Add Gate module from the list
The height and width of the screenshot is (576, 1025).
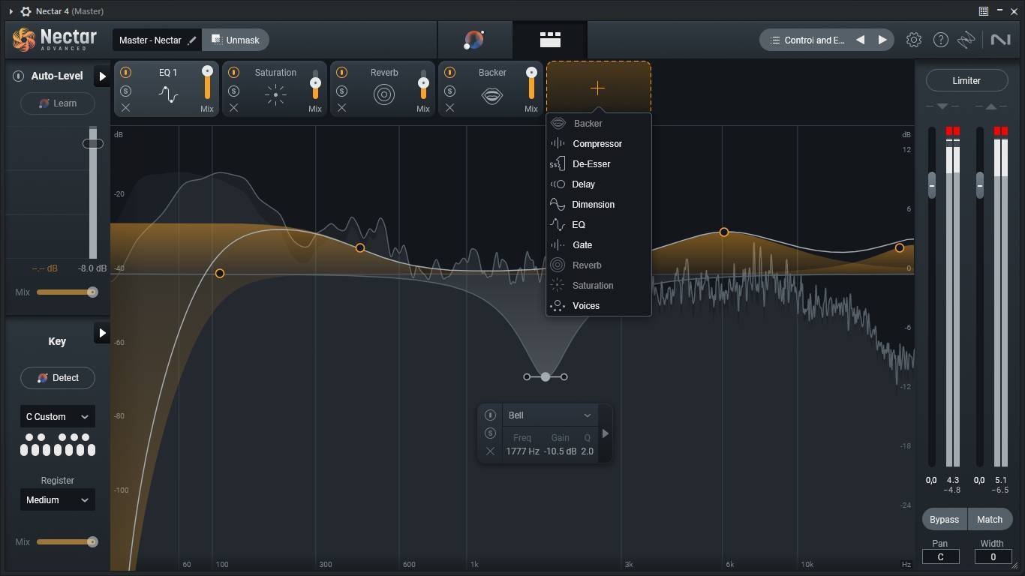[598, 244]
